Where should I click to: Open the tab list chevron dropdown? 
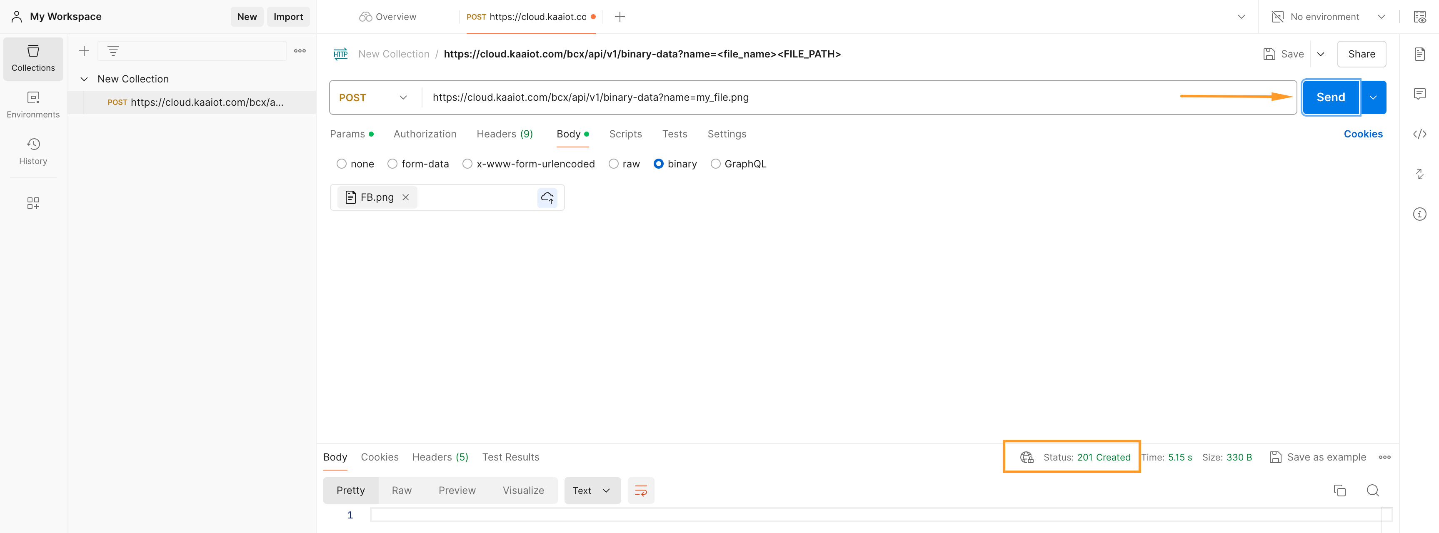pyautogui.click(x=1241, y=17)
